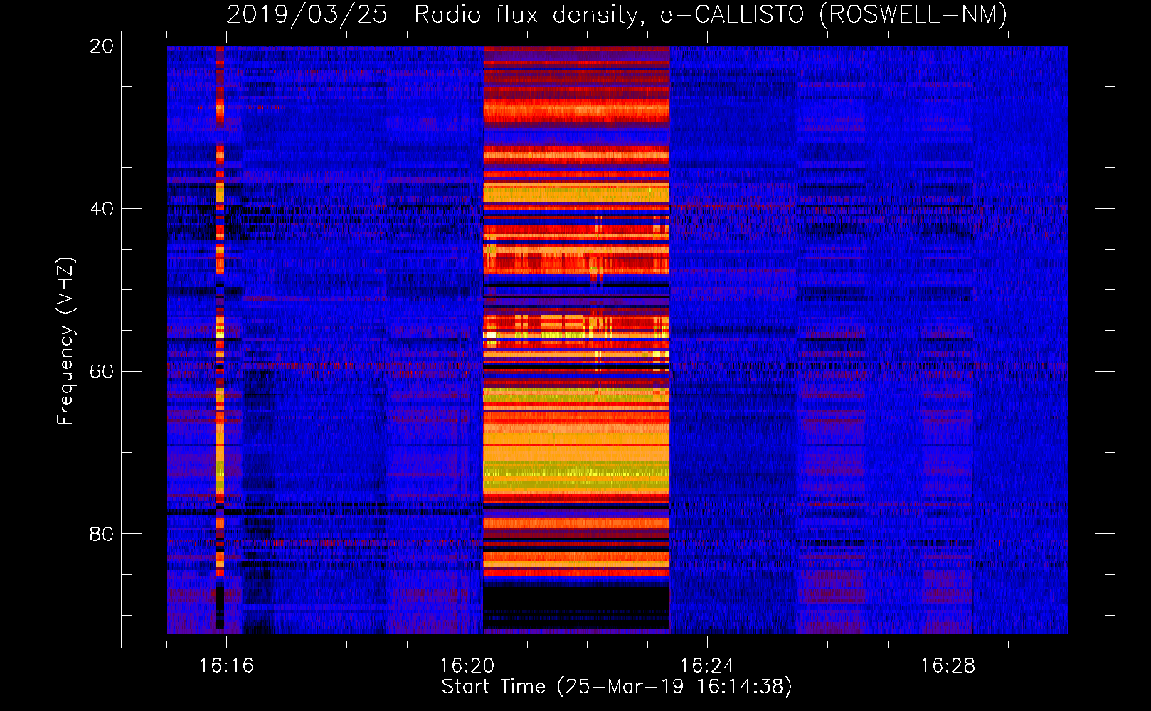Click the bright yellow band near 72 MHz

coord(576,470)
